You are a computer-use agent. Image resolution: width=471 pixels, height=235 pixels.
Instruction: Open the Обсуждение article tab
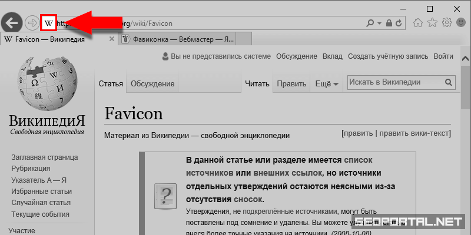(152, 84)
